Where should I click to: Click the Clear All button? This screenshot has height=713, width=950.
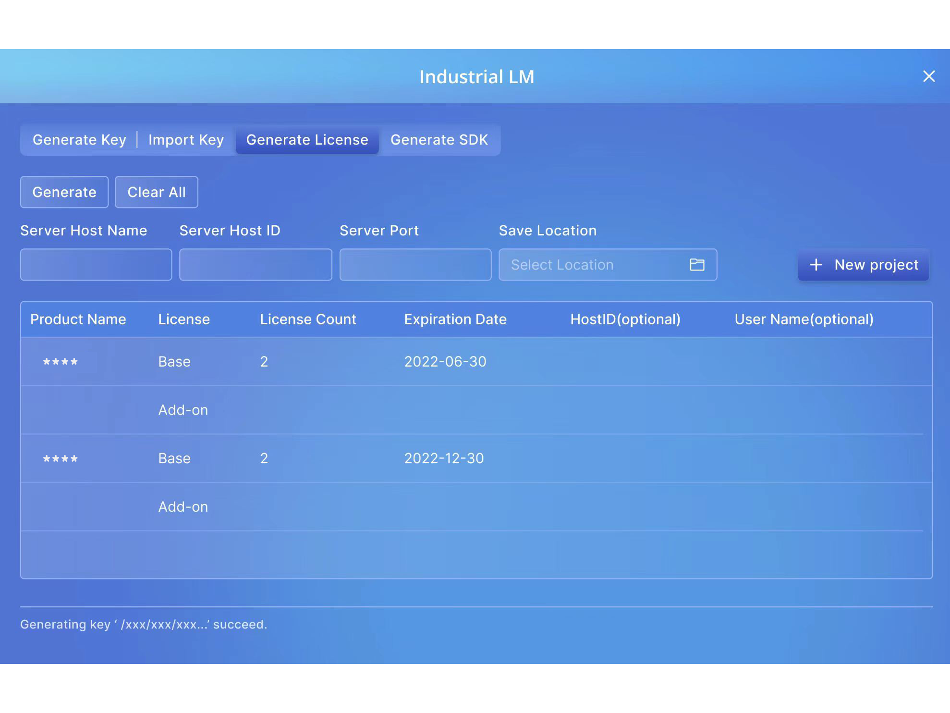coord(156,192)
